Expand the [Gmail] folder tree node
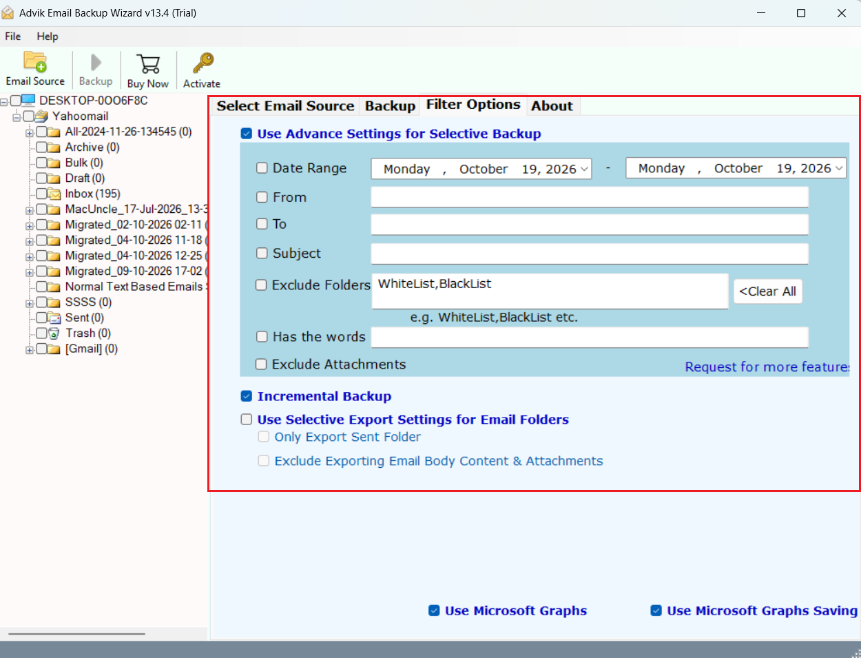The width and height of the screenshot is (861, 658). coord(30,350)
